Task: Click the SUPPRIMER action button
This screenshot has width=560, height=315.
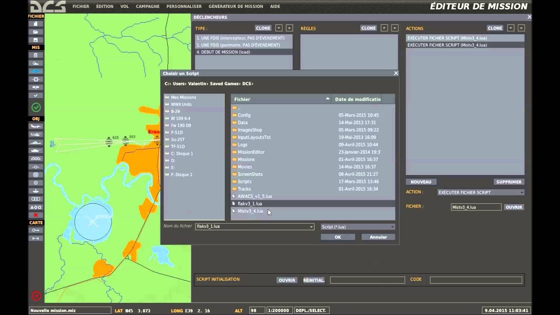Action: (509, 182)
